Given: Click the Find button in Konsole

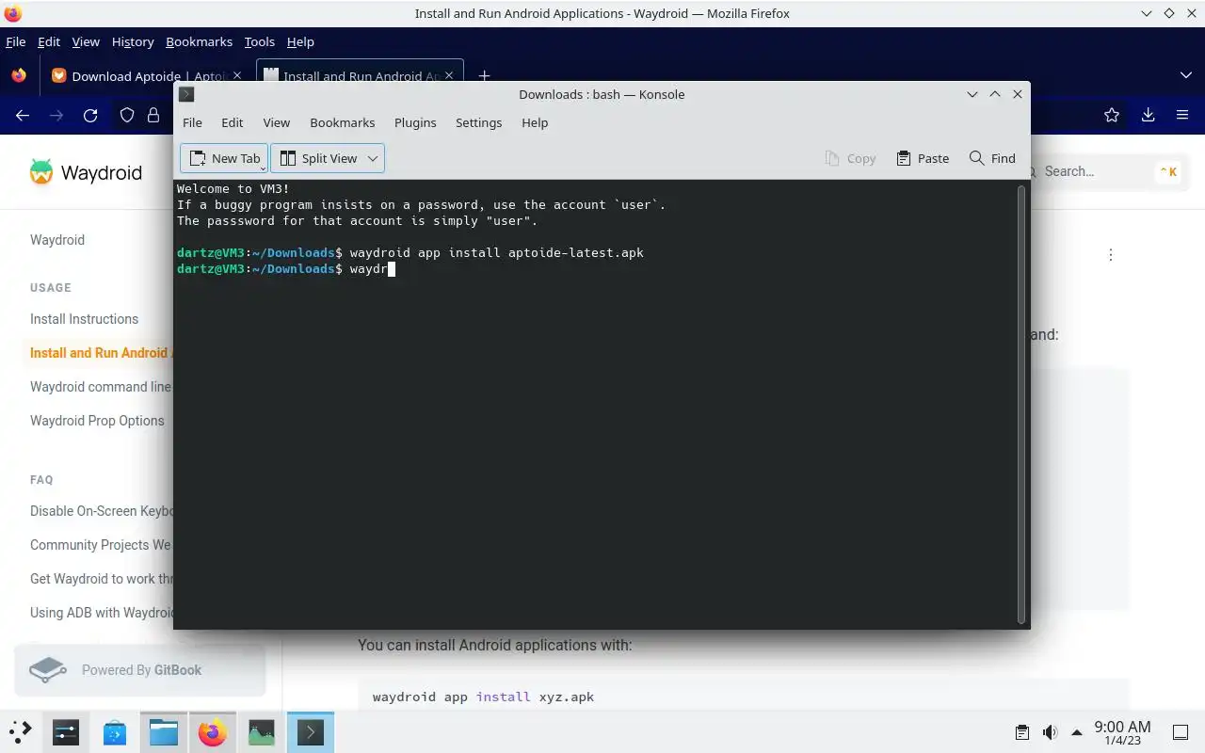Looking at the screenshot, I should (992, 158).
